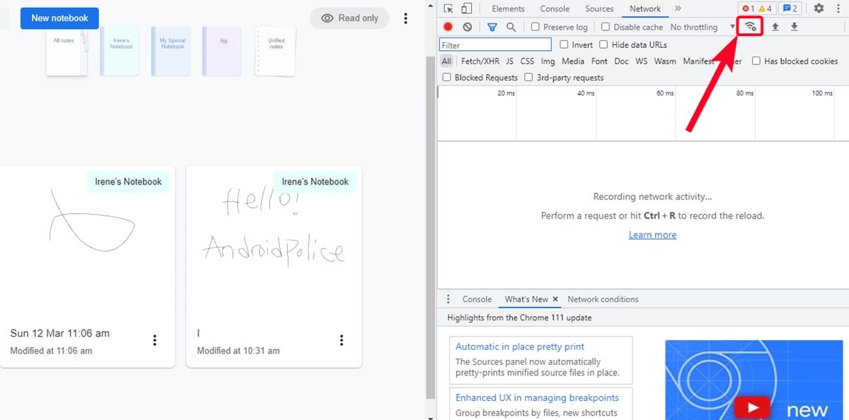
Task: Open options menu for Sun 12 Mar note
Action: (x=155, y=340)
